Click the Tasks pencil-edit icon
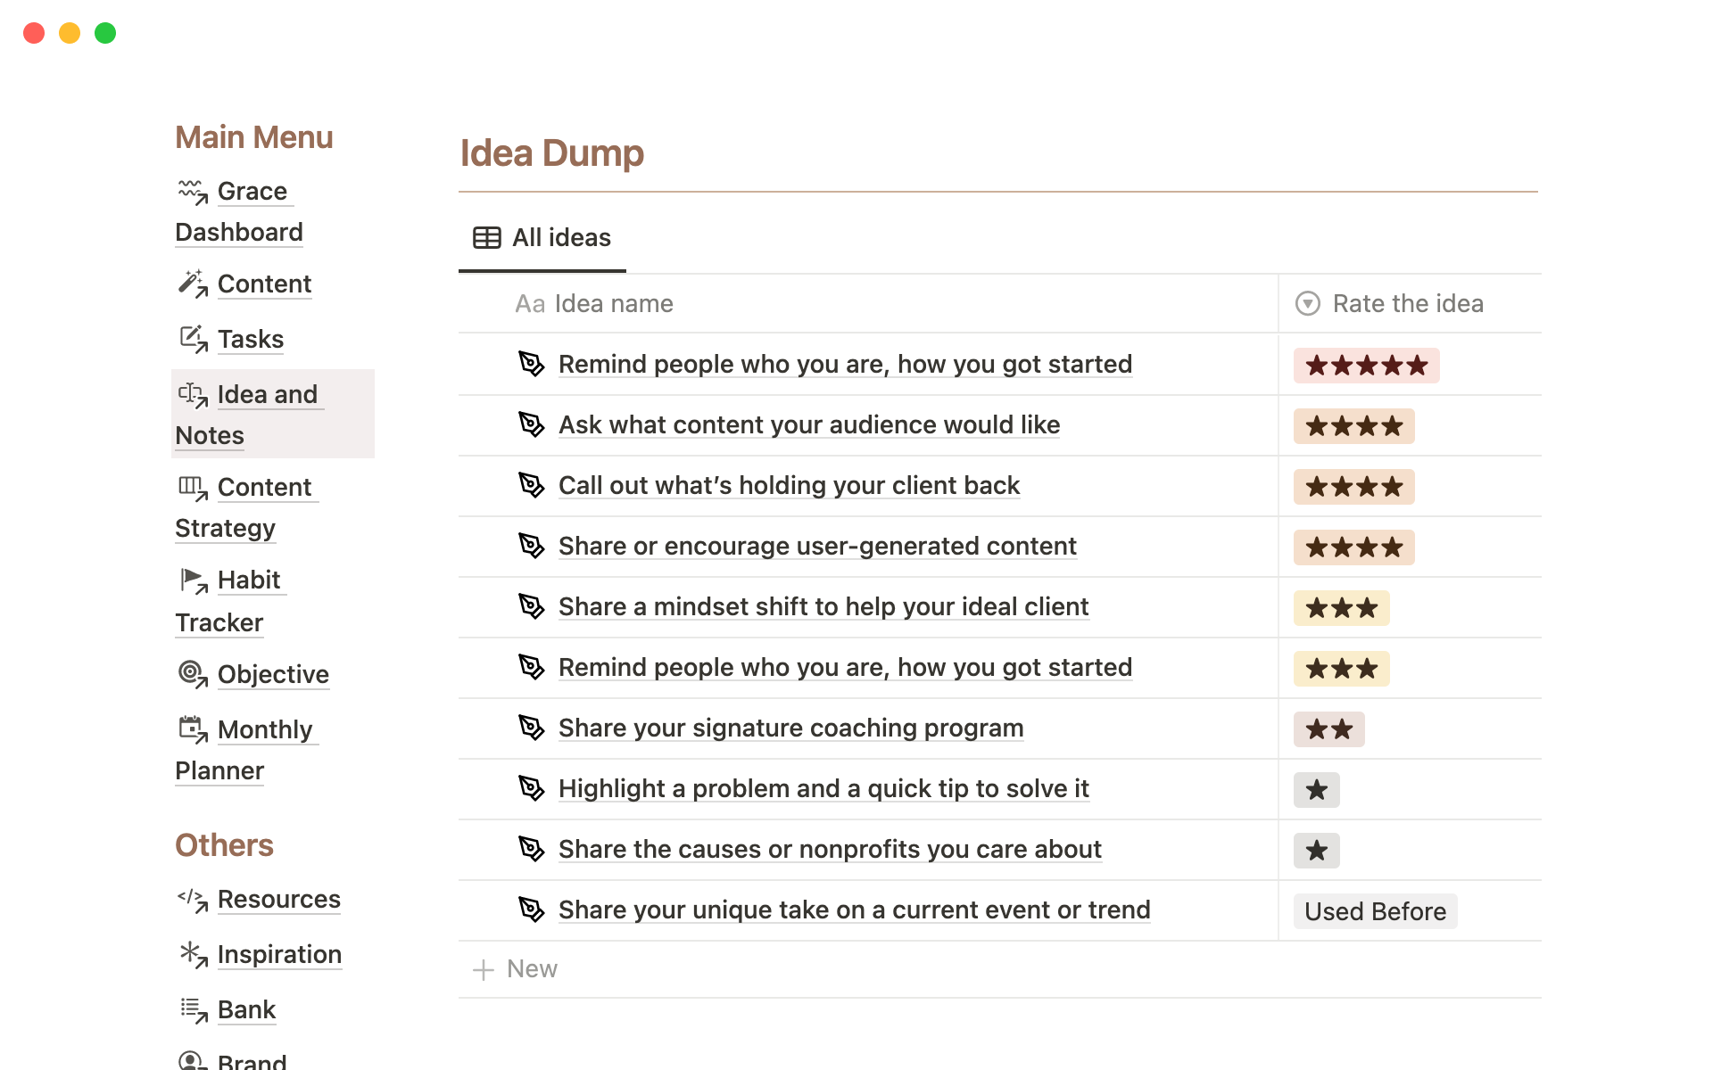Image resolution: width=1713 pixels, height=1070 pixels. tap(193, 339)
